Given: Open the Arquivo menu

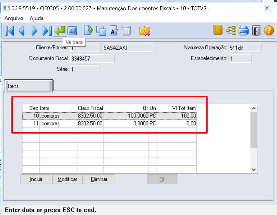Looking at the screenshot, I should [x=14, y=18].
